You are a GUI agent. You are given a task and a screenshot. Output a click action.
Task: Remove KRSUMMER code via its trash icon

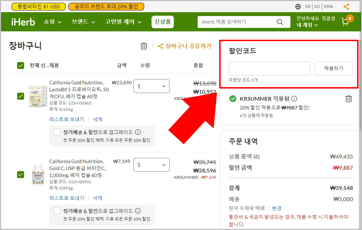[348, 99]
